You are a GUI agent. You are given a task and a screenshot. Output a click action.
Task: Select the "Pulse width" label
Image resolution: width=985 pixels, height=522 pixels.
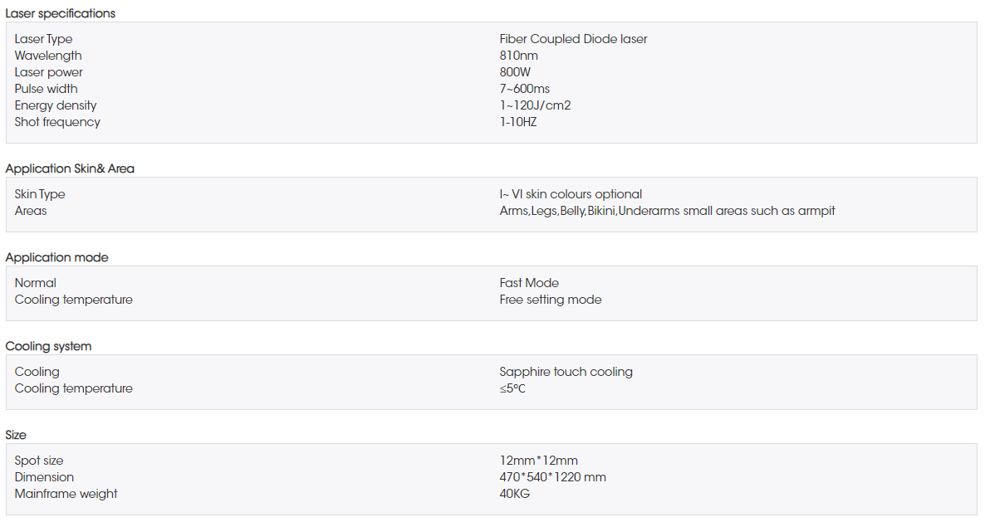click(x=47, y=89)
